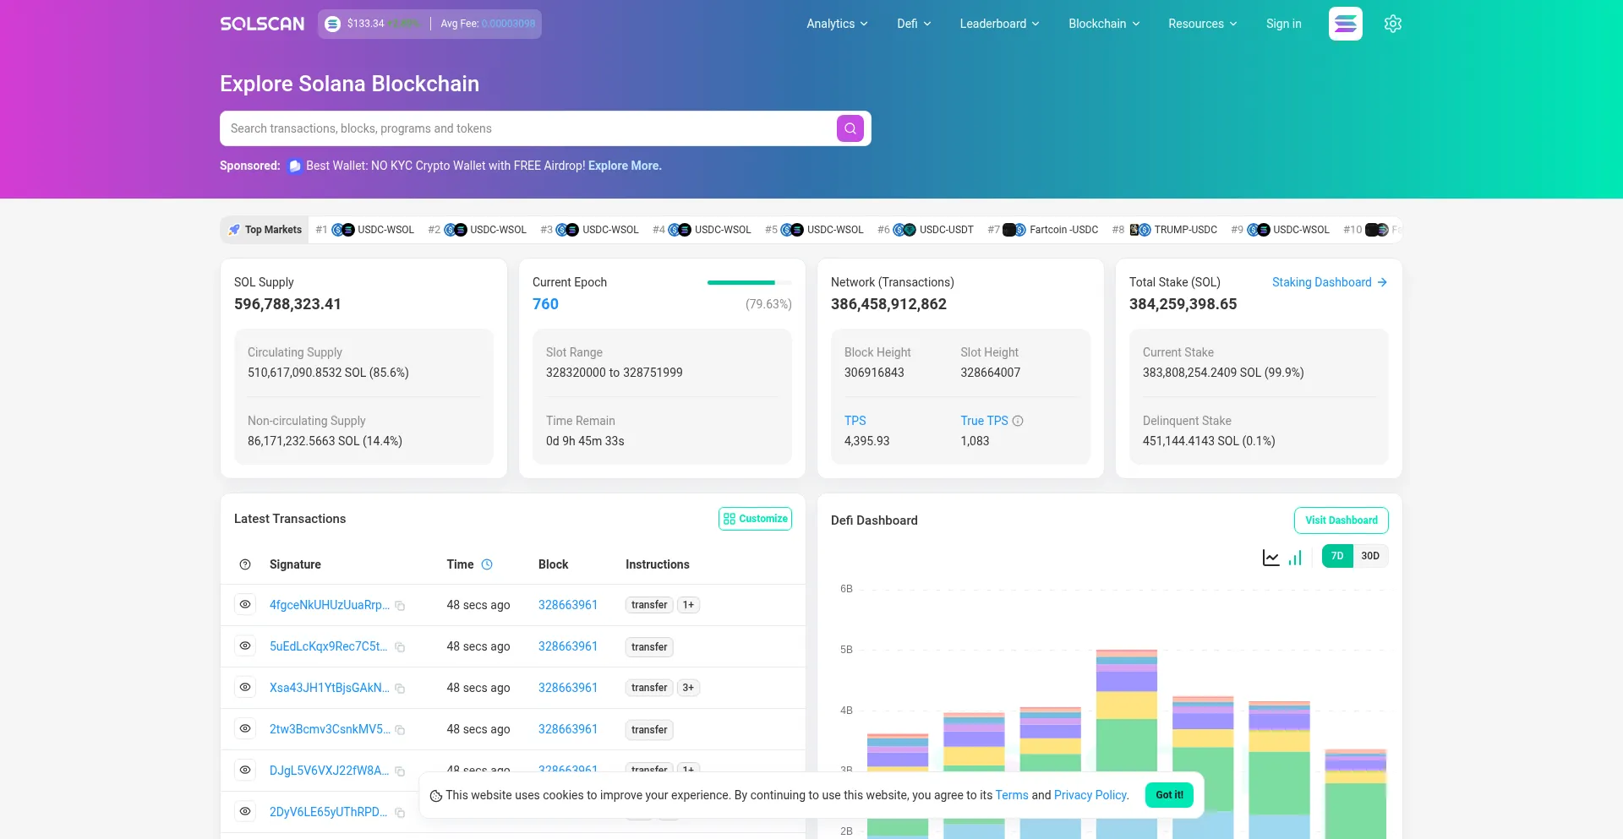Toggle eye preview for 5uEdLcKqx9Rec7C5t transaction
1623x839 pixels.
(245, 646)
